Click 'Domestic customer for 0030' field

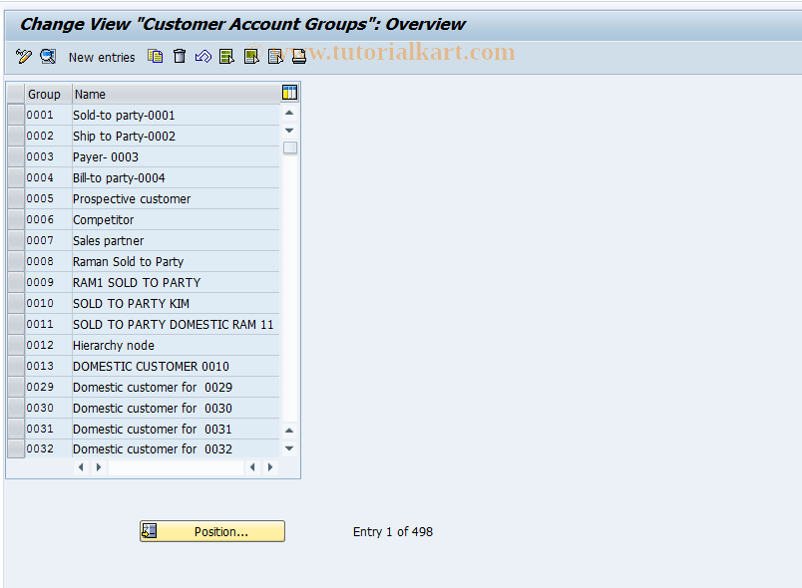pyautogui.click(x=176, y=409)
